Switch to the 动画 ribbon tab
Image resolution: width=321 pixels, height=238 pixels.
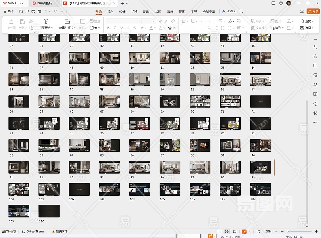point(146,12)
